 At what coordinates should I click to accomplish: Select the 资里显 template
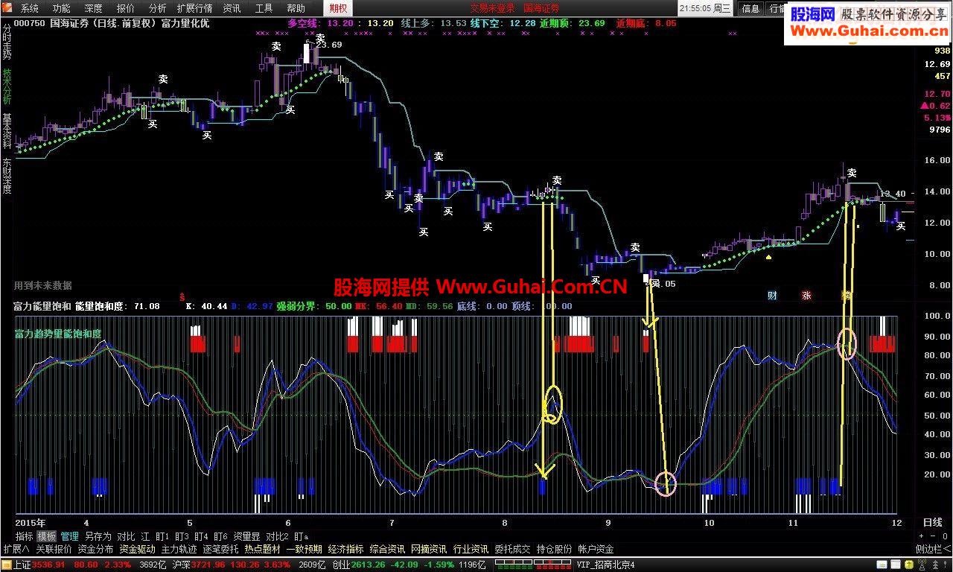[x=246, y=536]
